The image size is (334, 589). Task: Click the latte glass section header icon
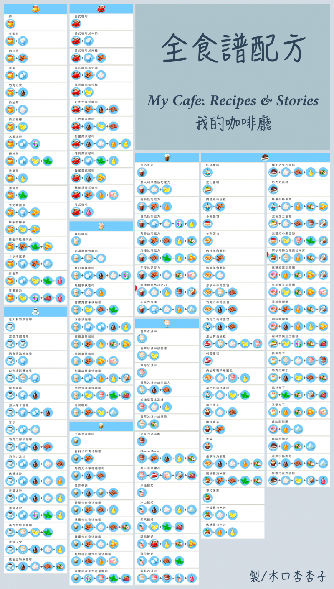[x=101, y=226]
